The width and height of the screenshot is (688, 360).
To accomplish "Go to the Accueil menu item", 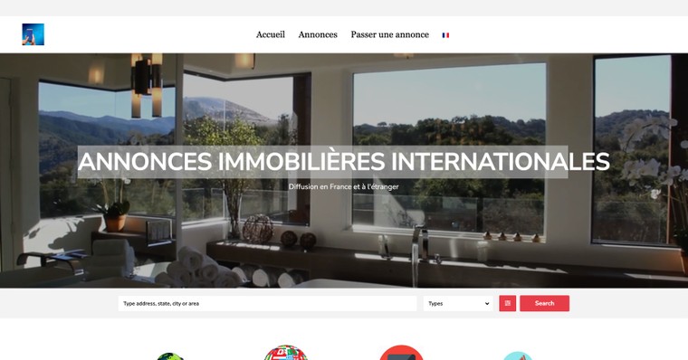I will pos(271,34).
